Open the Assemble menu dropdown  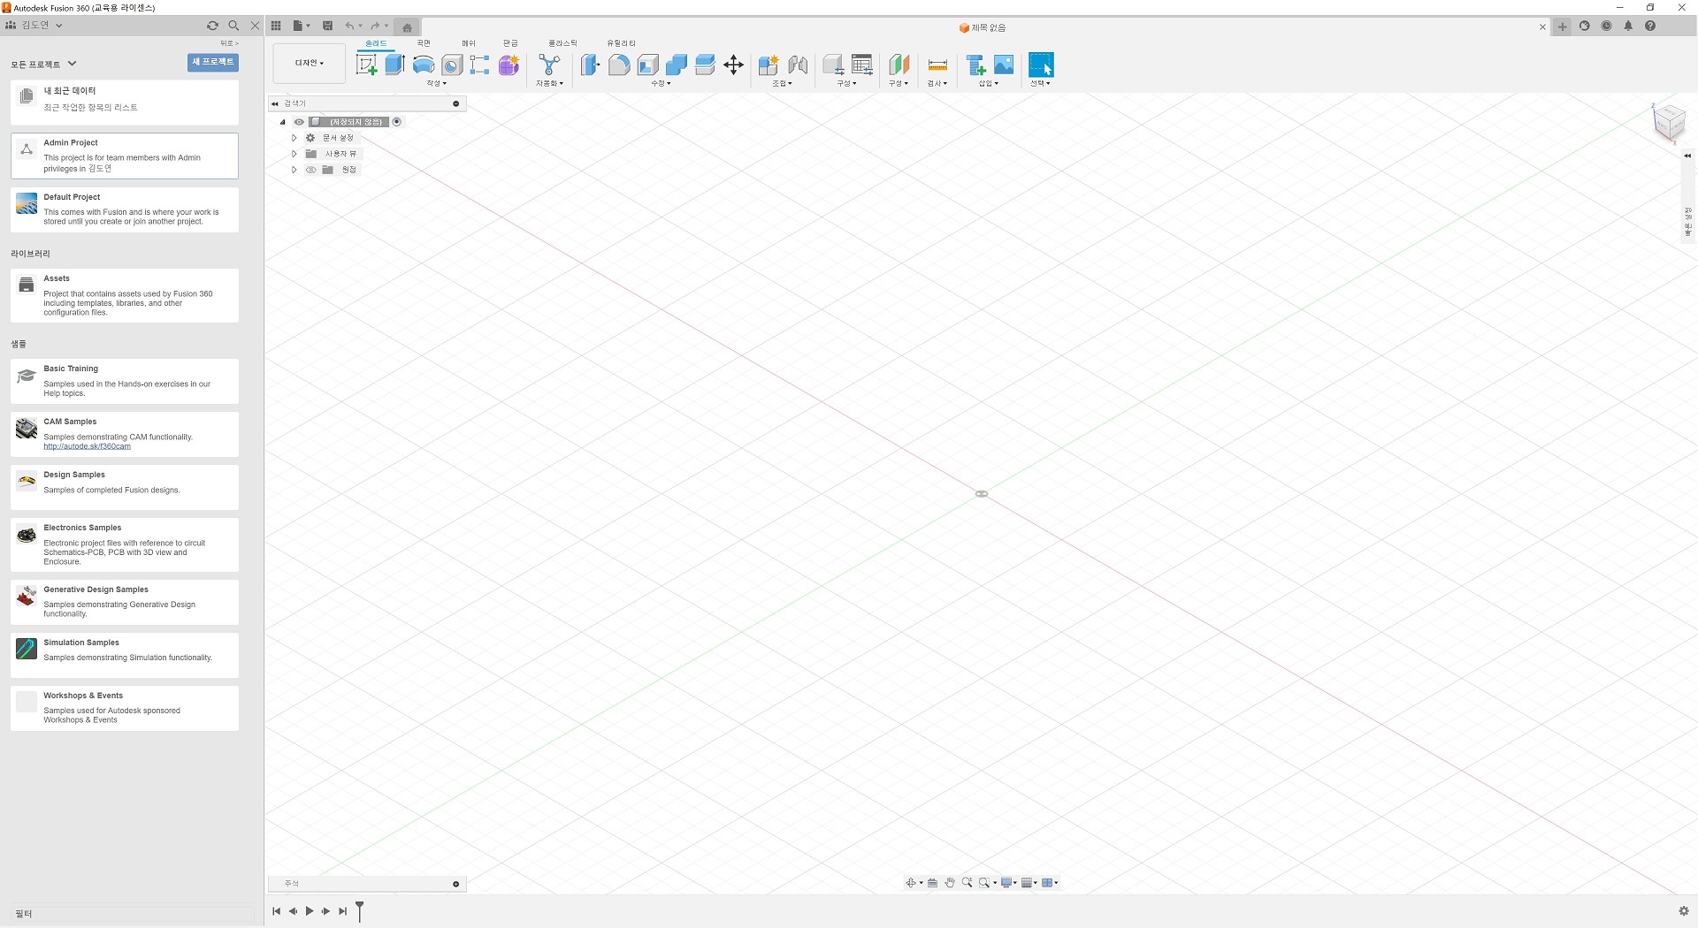coord(782,83)
